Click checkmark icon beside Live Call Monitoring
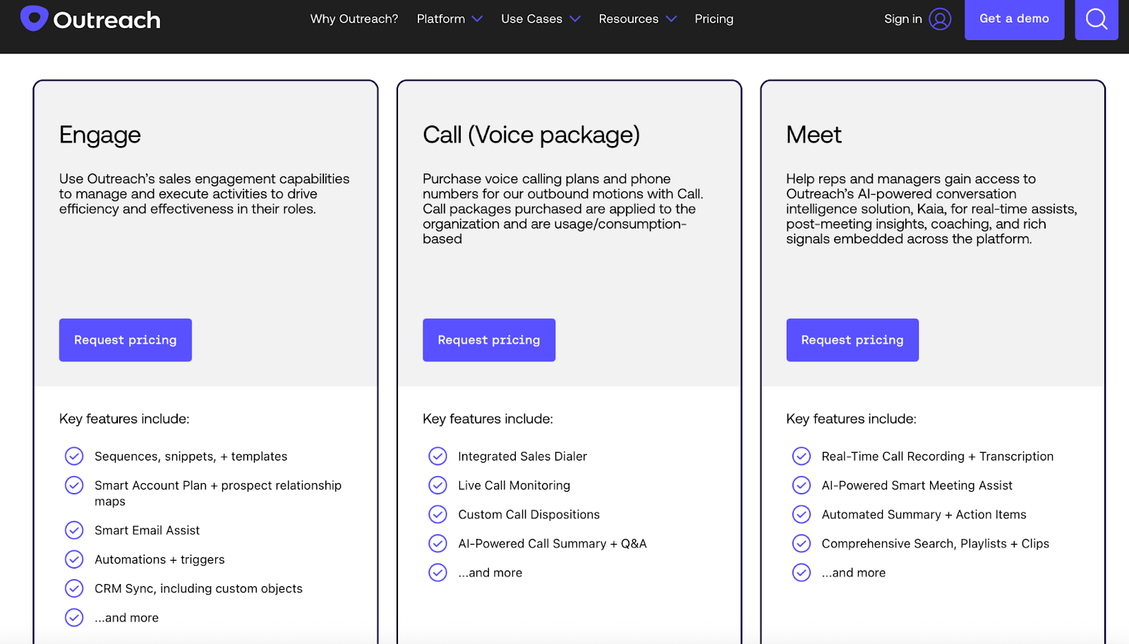This screenshot has height=644, width=1129. 437,485
